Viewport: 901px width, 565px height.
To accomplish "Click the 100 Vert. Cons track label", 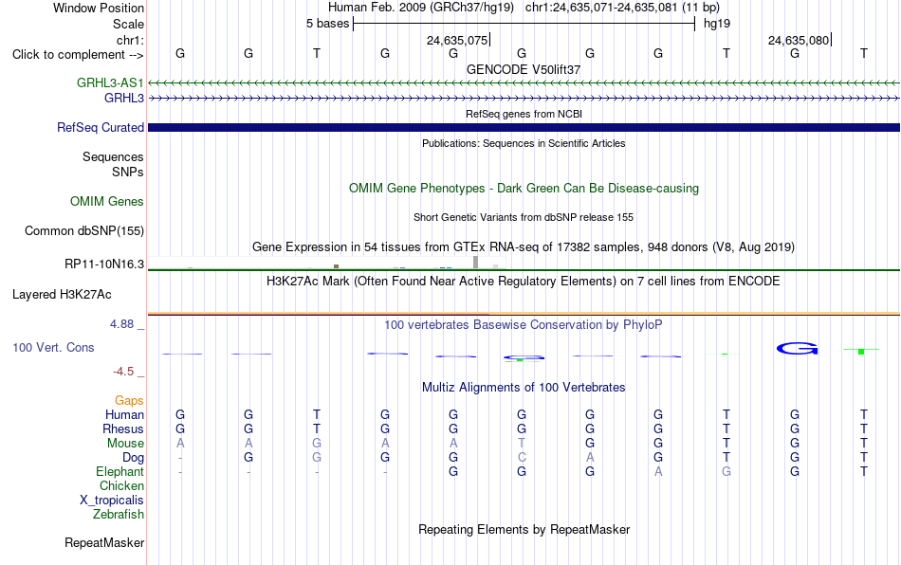I will click(x=53, y=347).
